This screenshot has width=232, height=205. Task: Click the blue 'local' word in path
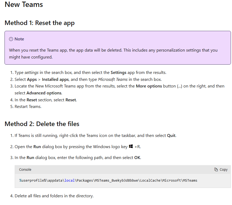tap(70, 181)
